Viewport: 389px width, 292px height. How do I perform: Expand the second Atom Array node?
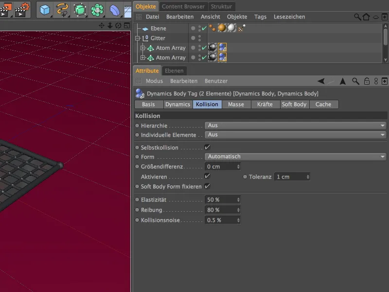(x=142, y=57)
